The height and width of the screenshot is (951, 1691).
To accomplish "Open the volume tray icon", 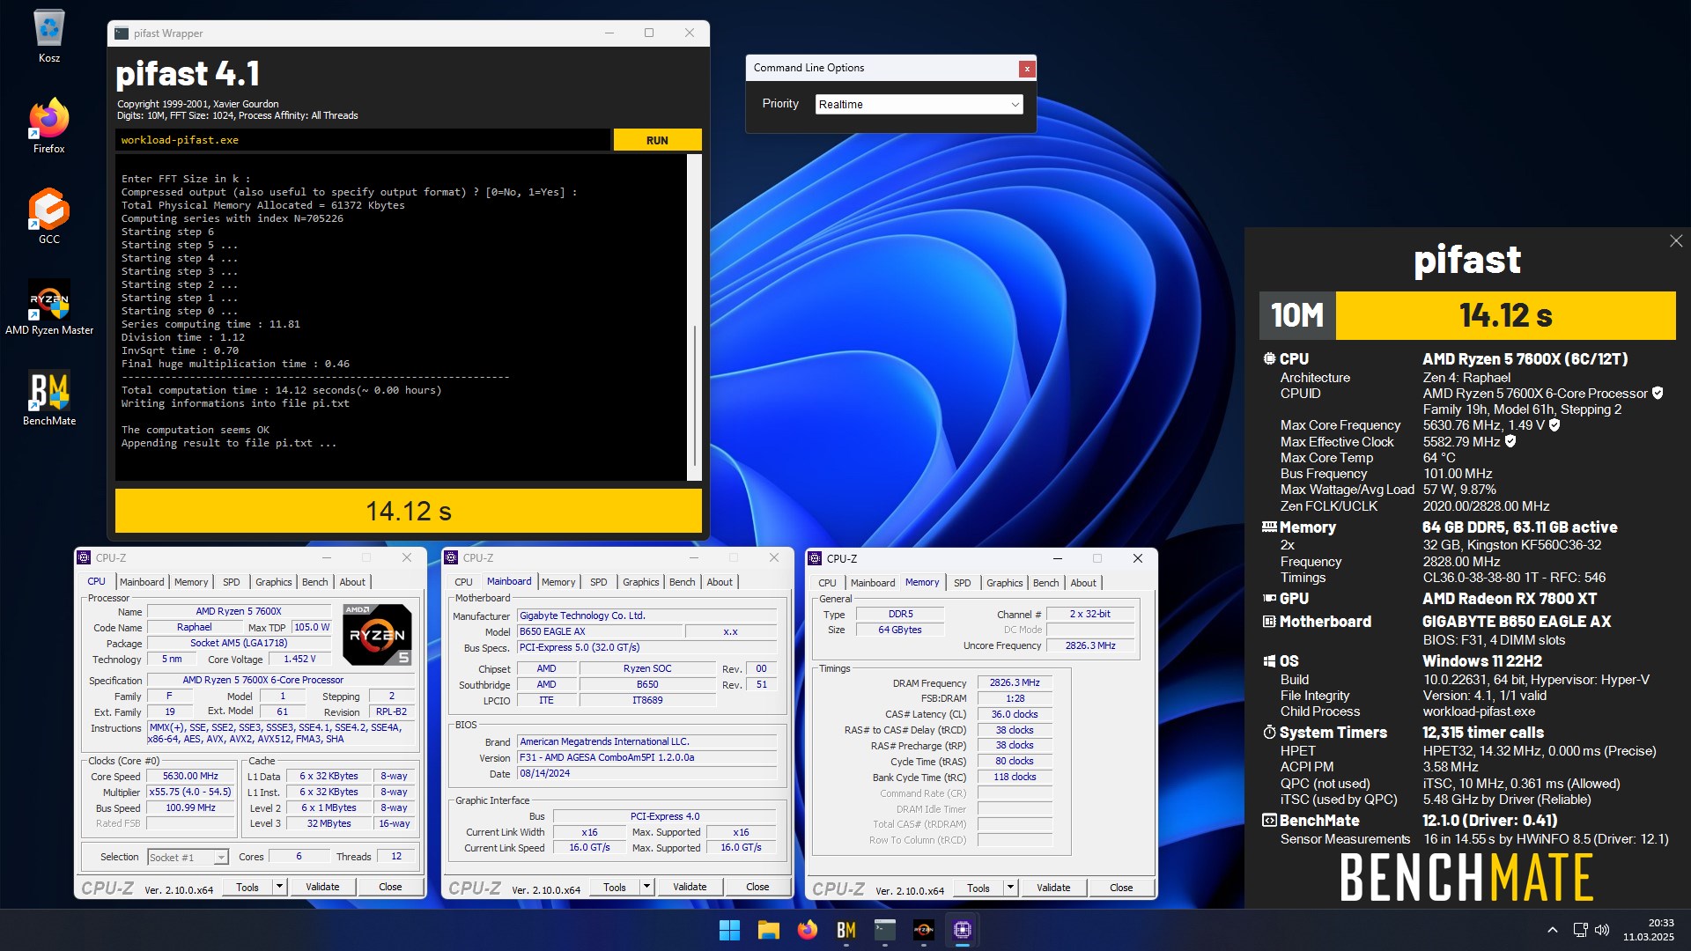I will pyautogui.click(x=1602, y=930).
